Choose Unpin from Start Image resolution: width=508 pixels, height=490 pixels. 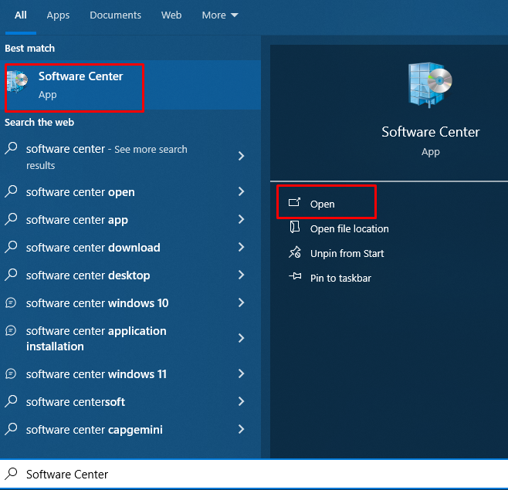click(347, 254)
